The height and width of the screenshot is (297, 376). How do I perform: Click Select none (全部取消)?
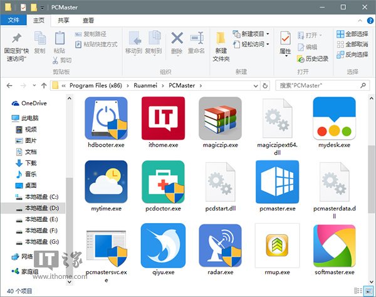tap(352, 44)
